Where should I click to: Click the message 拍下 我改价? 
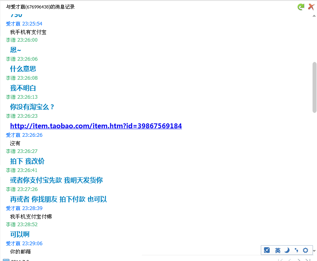click(x=27, y=161)
